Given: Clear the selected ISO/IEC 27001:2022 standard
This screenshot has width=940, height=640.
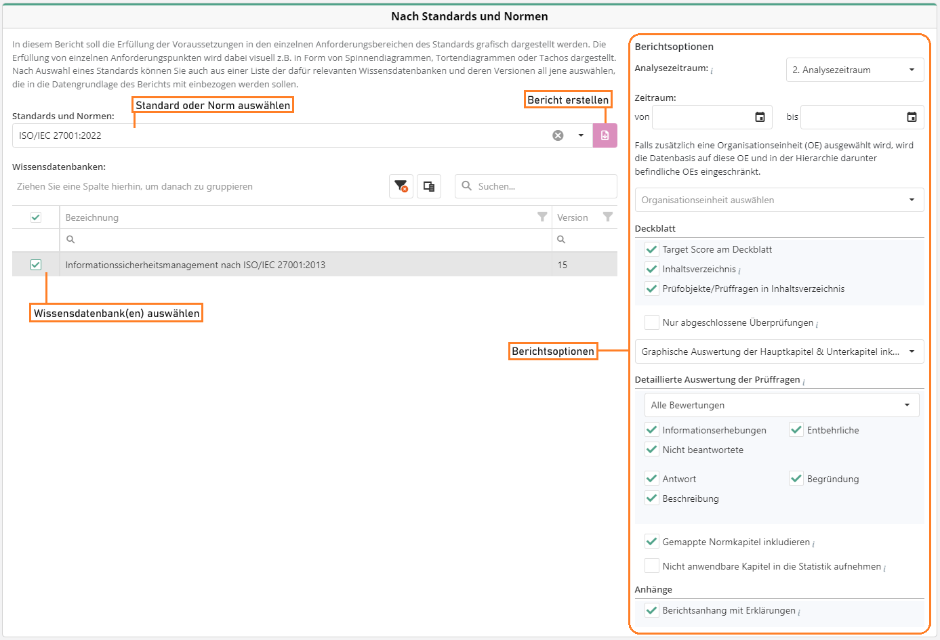Looking at the screenshot, I should (558, 135).
